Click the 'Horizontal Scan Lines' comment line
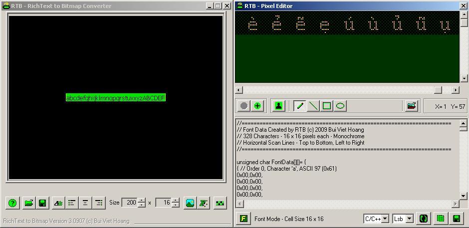Viewport: 469px width, 228px height. [300, 143]
